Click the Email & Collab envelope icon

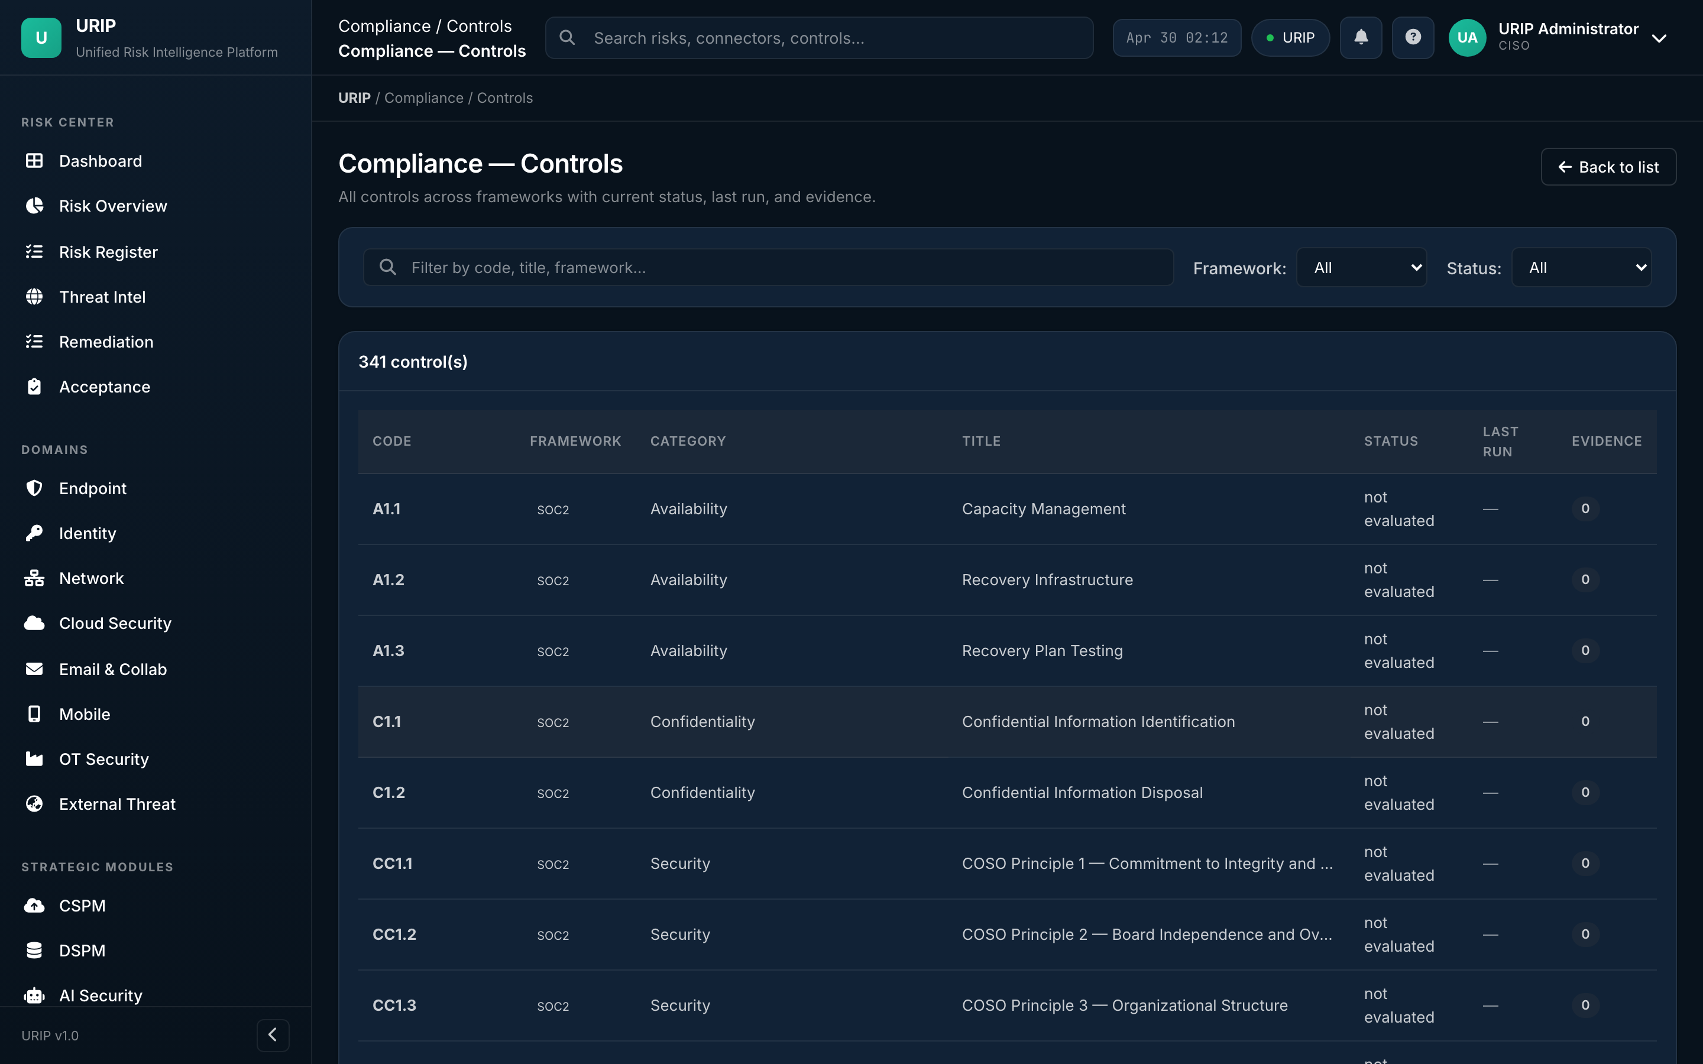(x=34, y=669)
